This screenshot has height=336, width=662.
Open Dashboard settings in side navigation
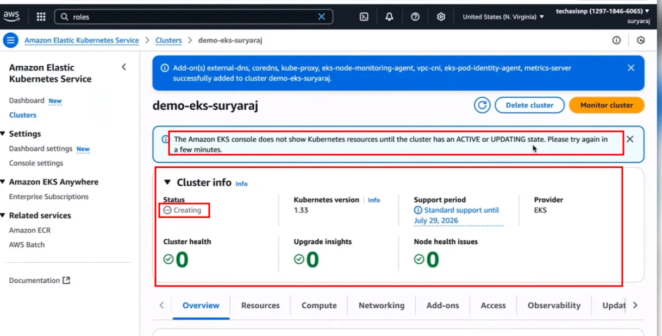coord(41,149)
